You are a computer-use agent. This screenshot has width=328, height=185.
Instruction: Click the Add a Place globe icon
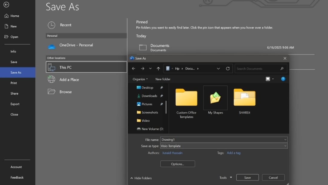coord(51,79)
